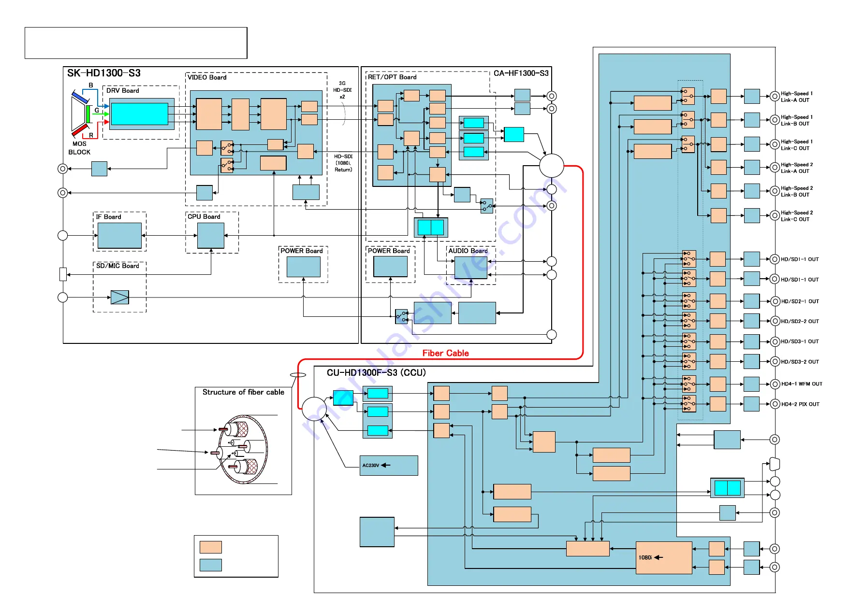Click the 3G HD-SDI x2 label
The width and height of the screenshot is (864, 610).
[x=342, y=90]
